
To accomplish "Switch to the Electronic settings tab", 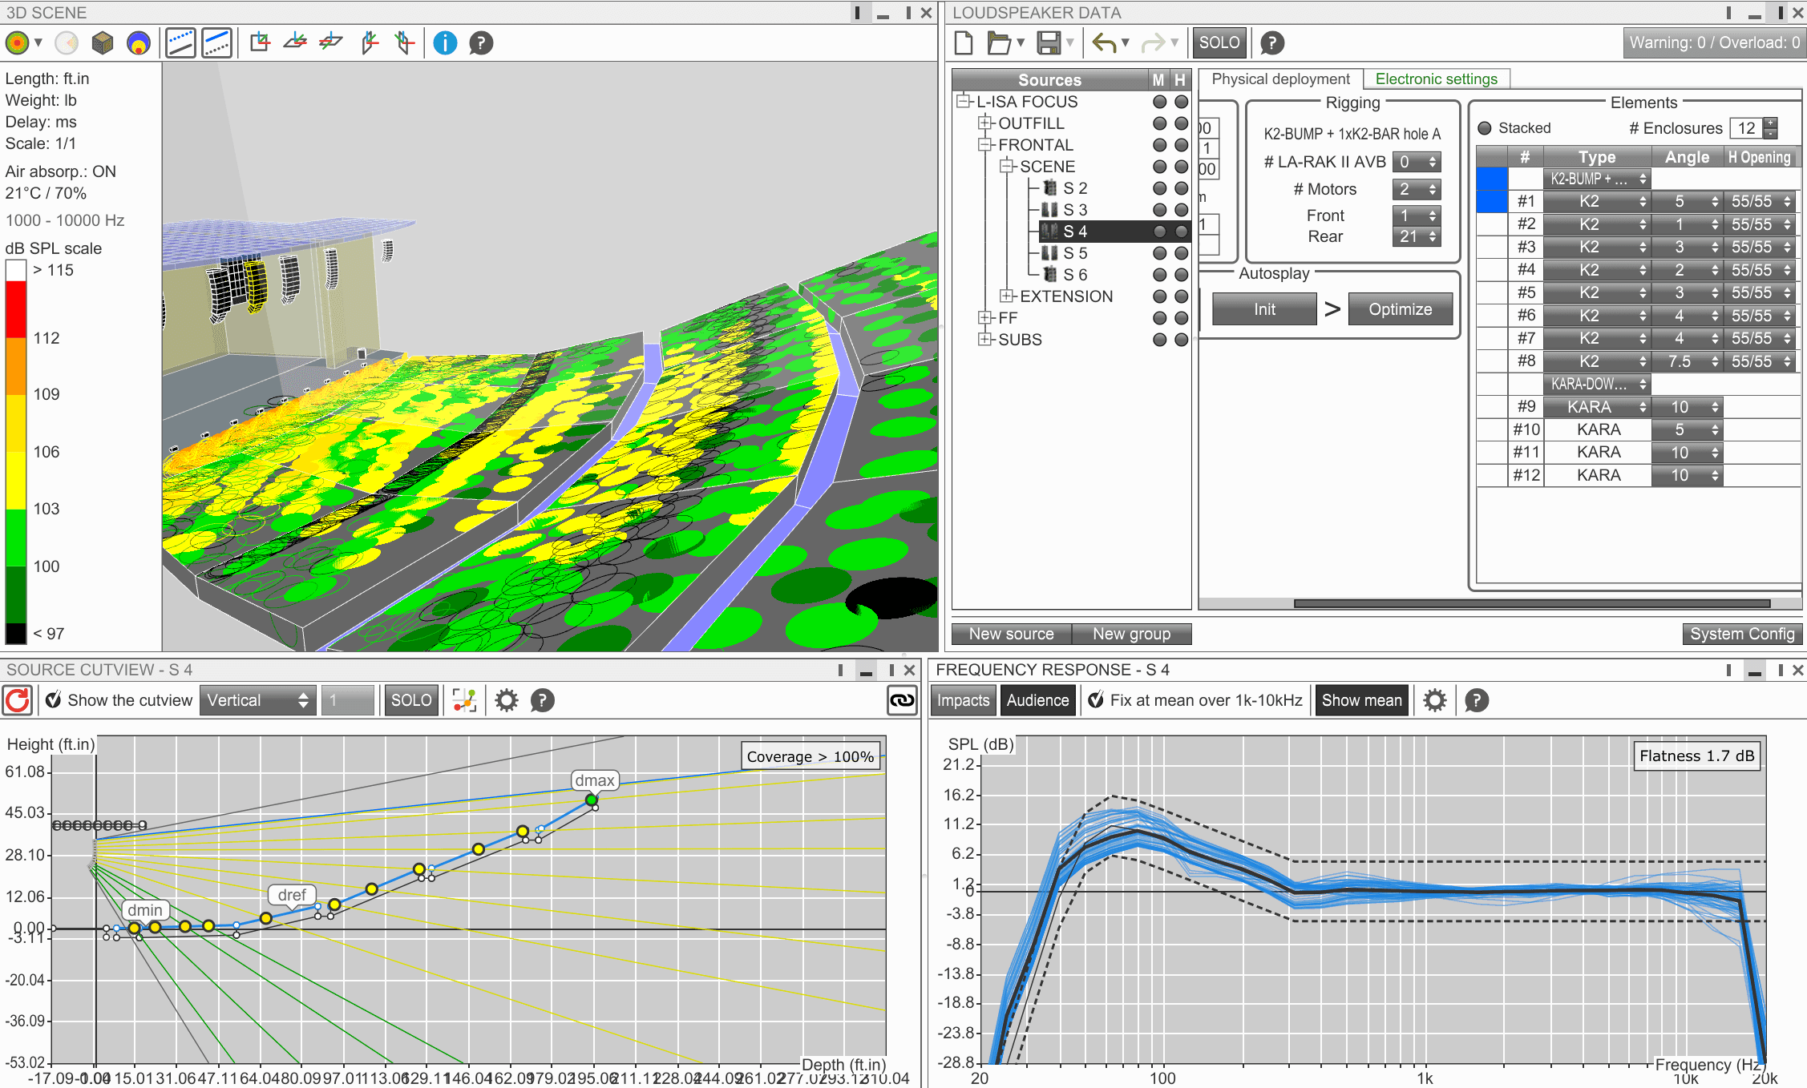I will (x=1436, y=79).
